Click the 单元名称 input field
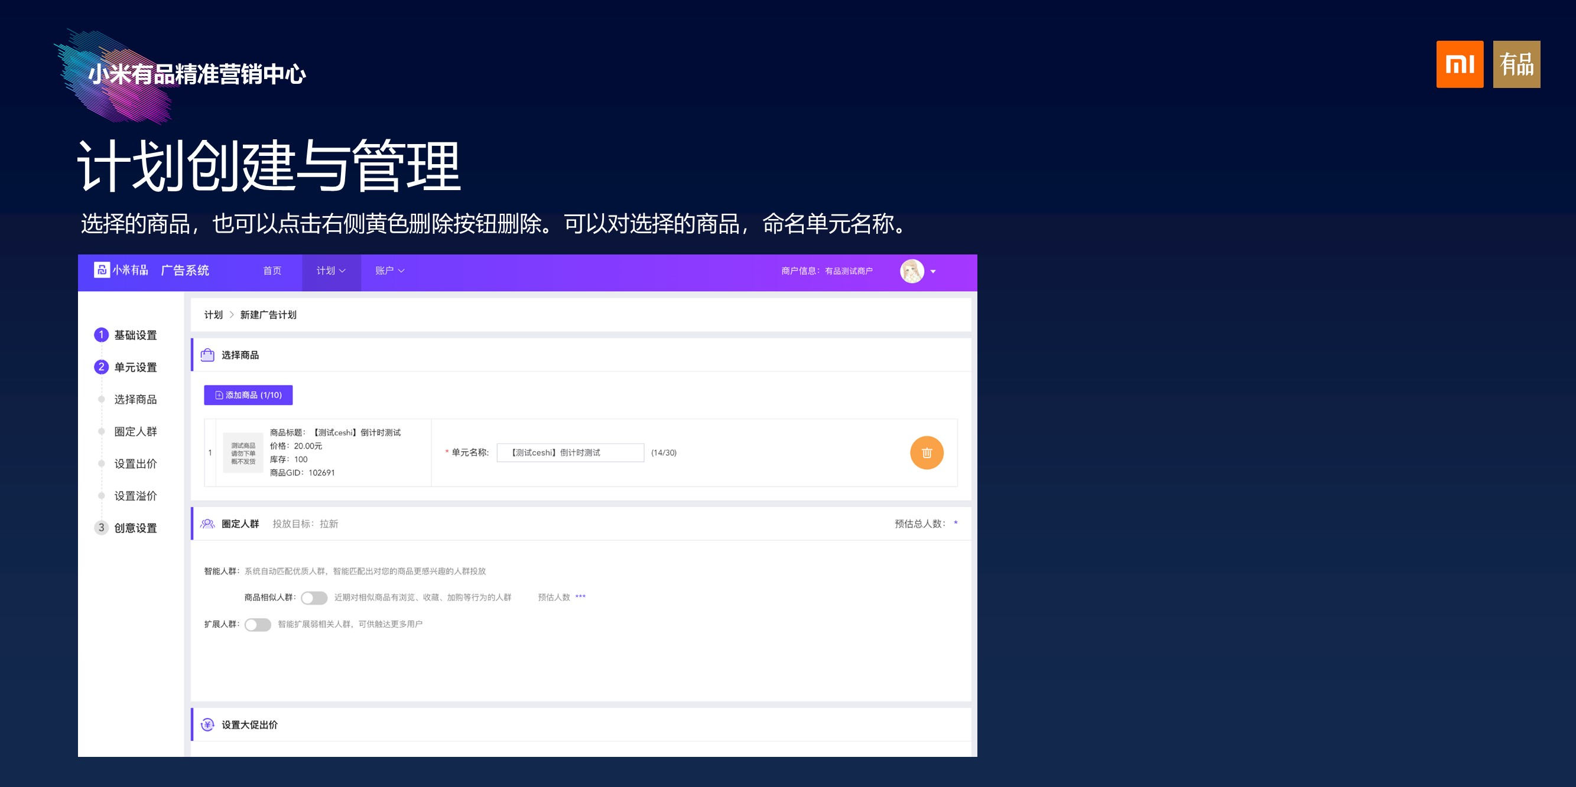Viewport: 1576px width, 787px height. [x=570, y=453]
